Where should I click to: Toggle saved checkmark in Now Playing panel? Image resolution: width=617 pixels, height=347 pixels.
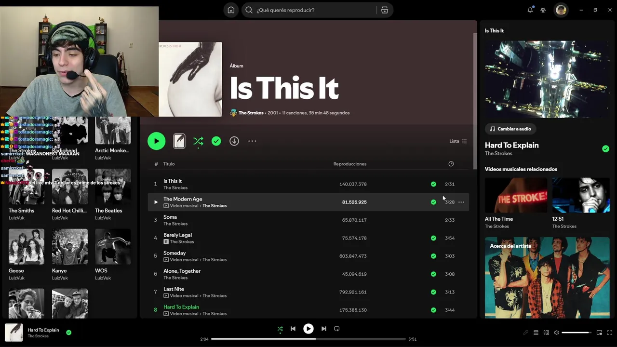[x=605, y=149]
